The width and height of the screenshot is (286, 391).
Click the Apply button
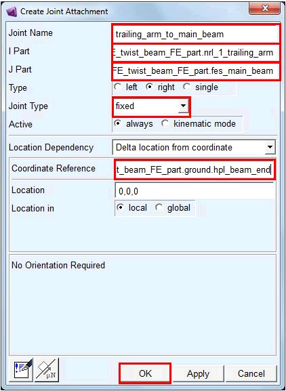coord(198,373)
